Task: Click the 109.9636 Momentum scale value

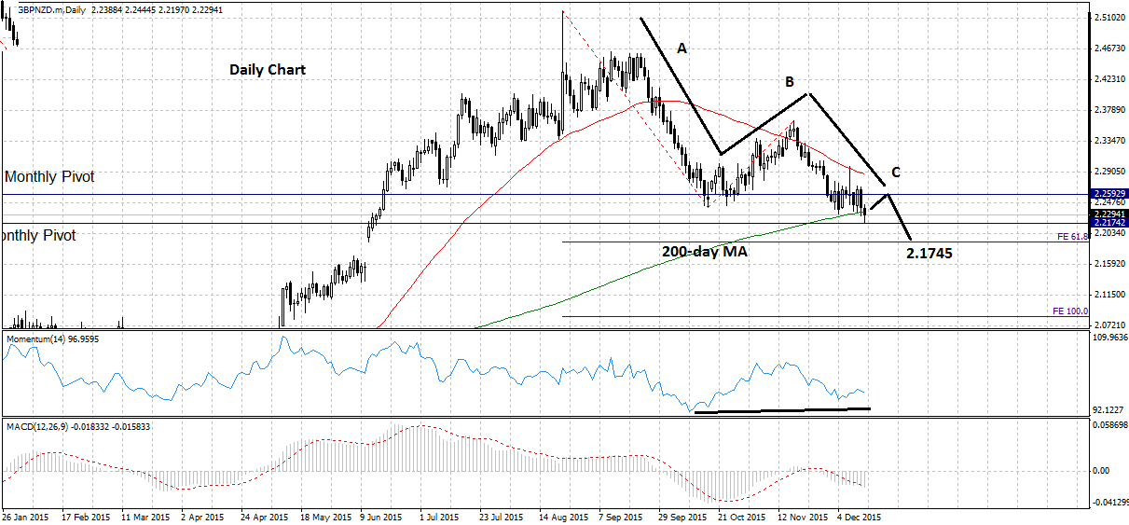Action: [1109, 337]
